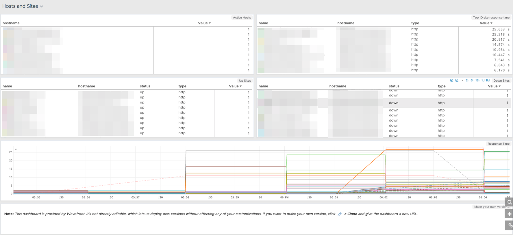The image size is (513, 235).
Task: Set Down Sites time window to 12h
Action: point(478,81)
